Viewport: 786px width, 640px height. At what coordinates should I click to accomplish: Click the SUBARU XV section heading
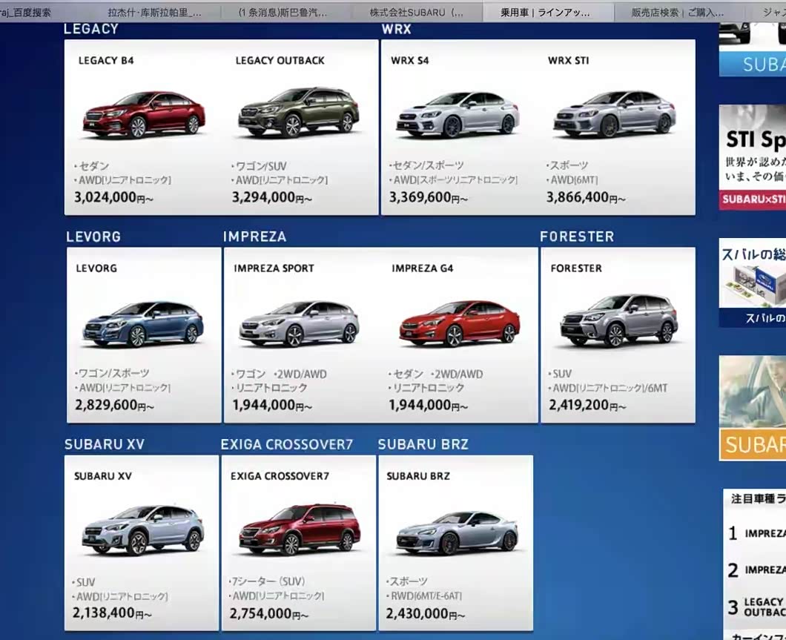click(x=105, y=444)
